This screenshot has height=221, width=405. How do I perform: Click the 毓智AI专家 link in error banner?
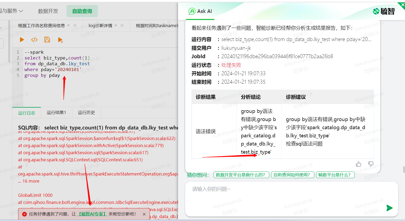click(x=92, y=214)
